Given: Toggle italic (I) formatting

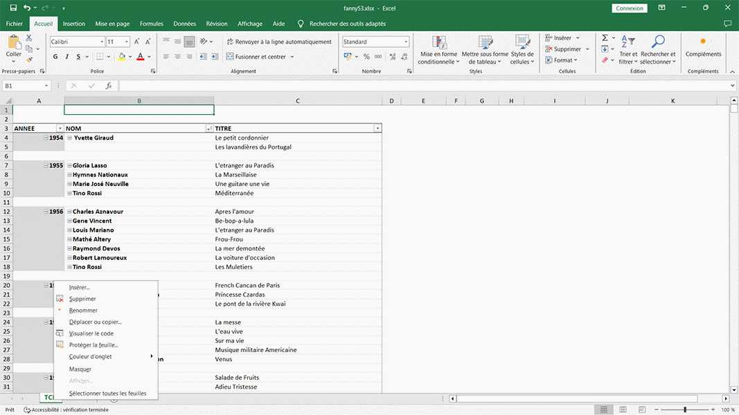Looking at the screenshot, I should click(66, 57).
